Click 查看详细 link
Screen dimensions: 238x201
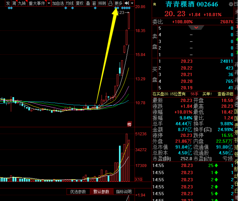[225, 94]
